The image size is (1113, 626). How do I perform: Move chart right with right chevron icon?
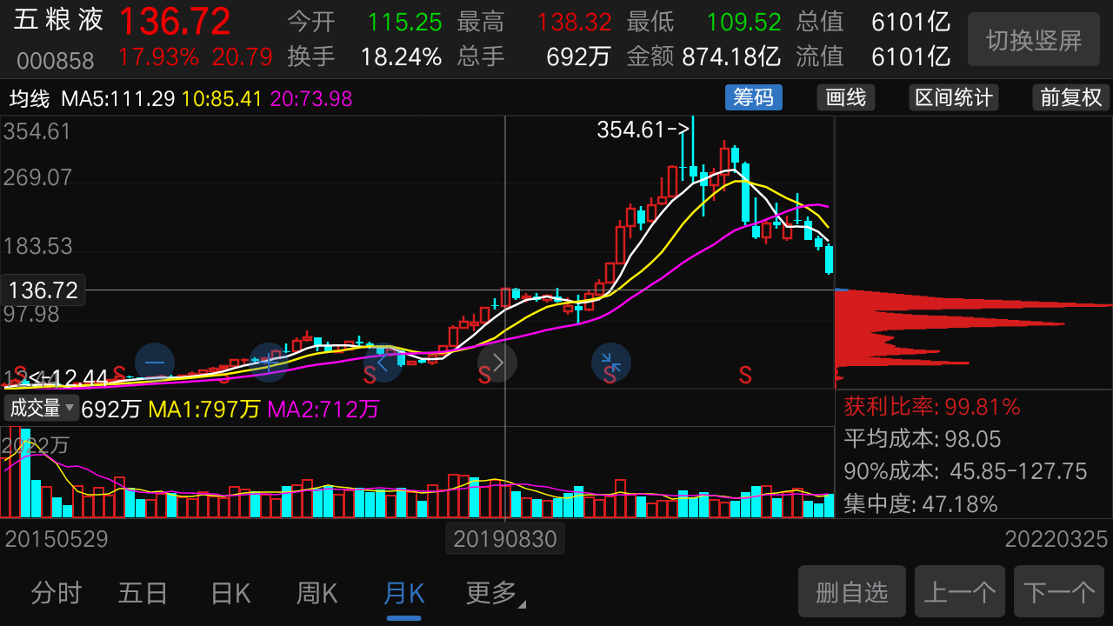497,363
